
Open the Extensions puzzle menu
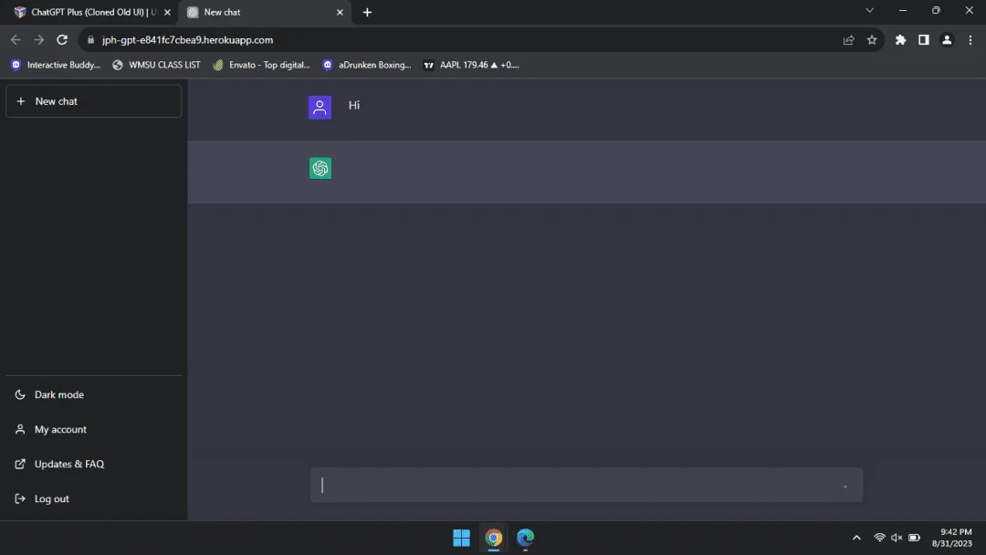[x=900, y=39]
